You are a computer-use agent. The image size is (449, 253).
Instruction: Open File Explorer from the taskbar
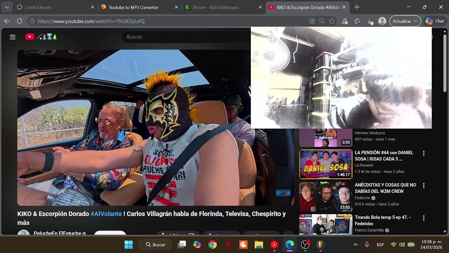259,245
